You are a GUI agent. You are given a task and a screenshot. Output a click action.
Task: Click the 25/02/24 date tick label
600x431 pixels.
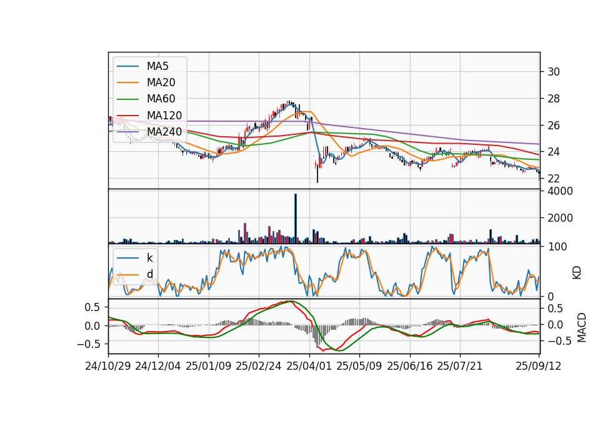(x=259, y=366)
